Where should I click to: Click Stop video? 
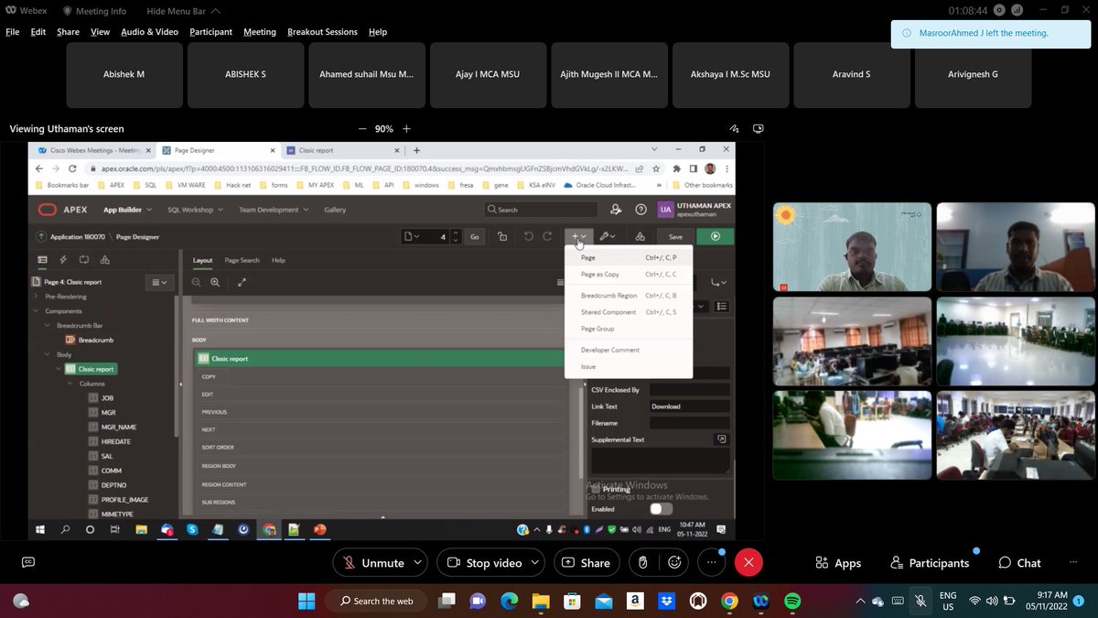pos(483,562)
